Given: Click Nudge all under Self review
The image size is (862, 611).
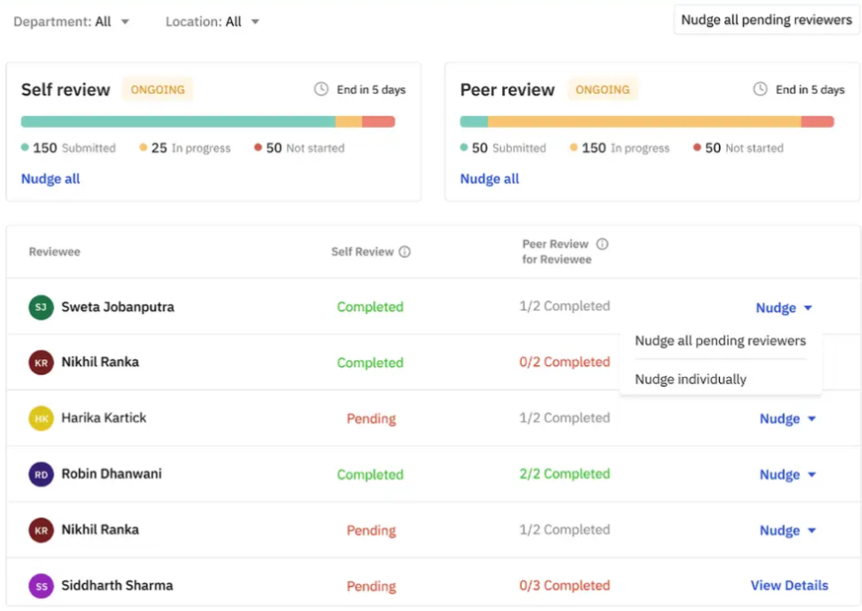Looking at the screenshot, I should pyautogui.click(x=50, y=179).
